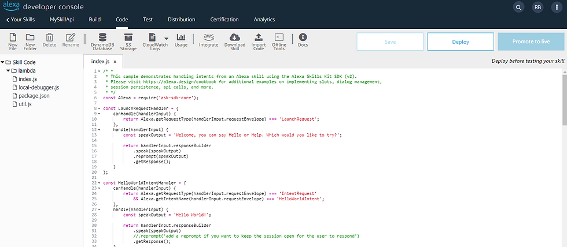
Task: Expand the CloudWatch Logs dropdown arrow
Action: (167, 38)
